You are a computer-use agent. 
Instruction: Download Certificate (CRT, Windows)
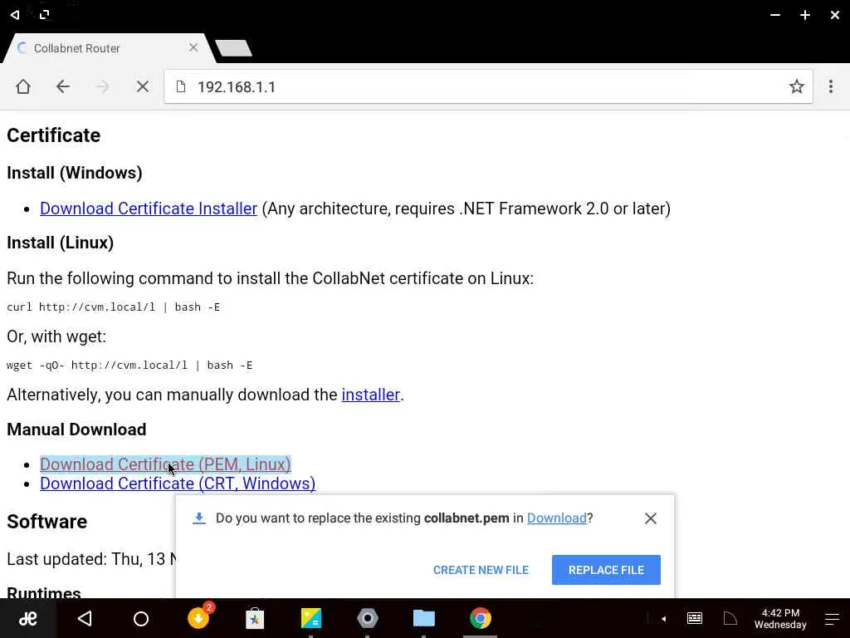pyautogui.click(x=178, y=484)
